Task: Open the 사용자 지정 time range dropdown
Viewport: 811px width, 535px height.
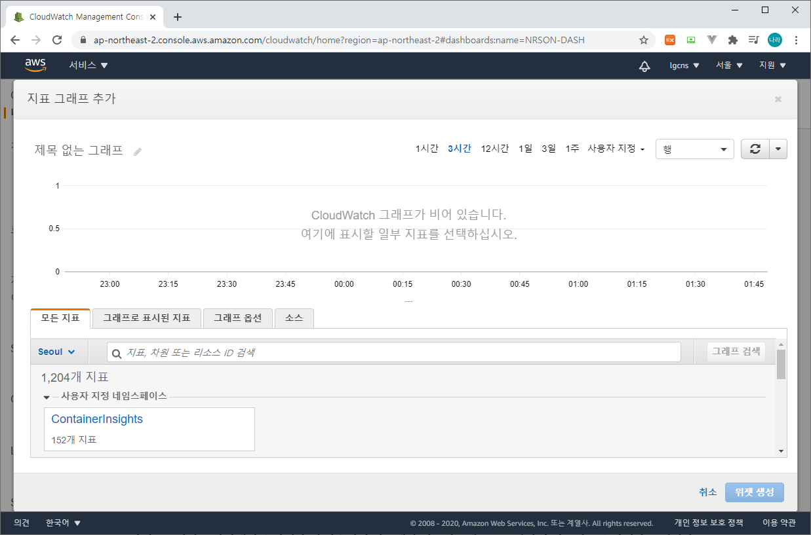Action: coord(616,149)
